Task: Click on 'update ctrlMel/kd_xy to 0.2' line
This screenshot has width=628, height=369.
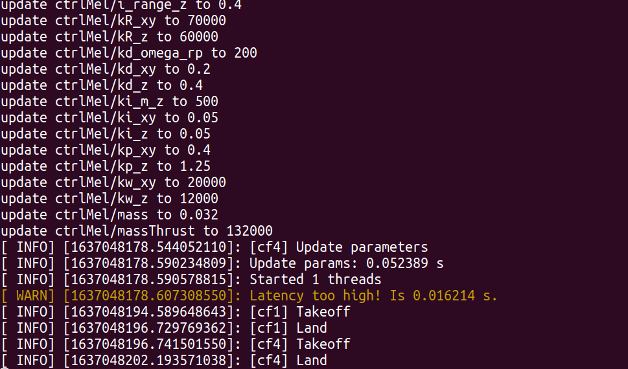Action: click(x=106, y=69)
